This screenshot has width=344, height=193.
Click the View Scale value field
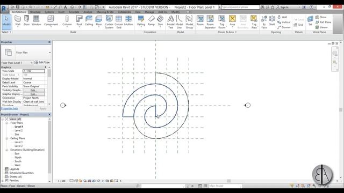pos(33,71)
